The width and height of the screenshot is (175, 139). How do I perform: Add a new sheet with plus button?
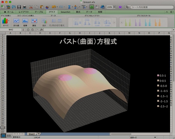pos(39,133)
